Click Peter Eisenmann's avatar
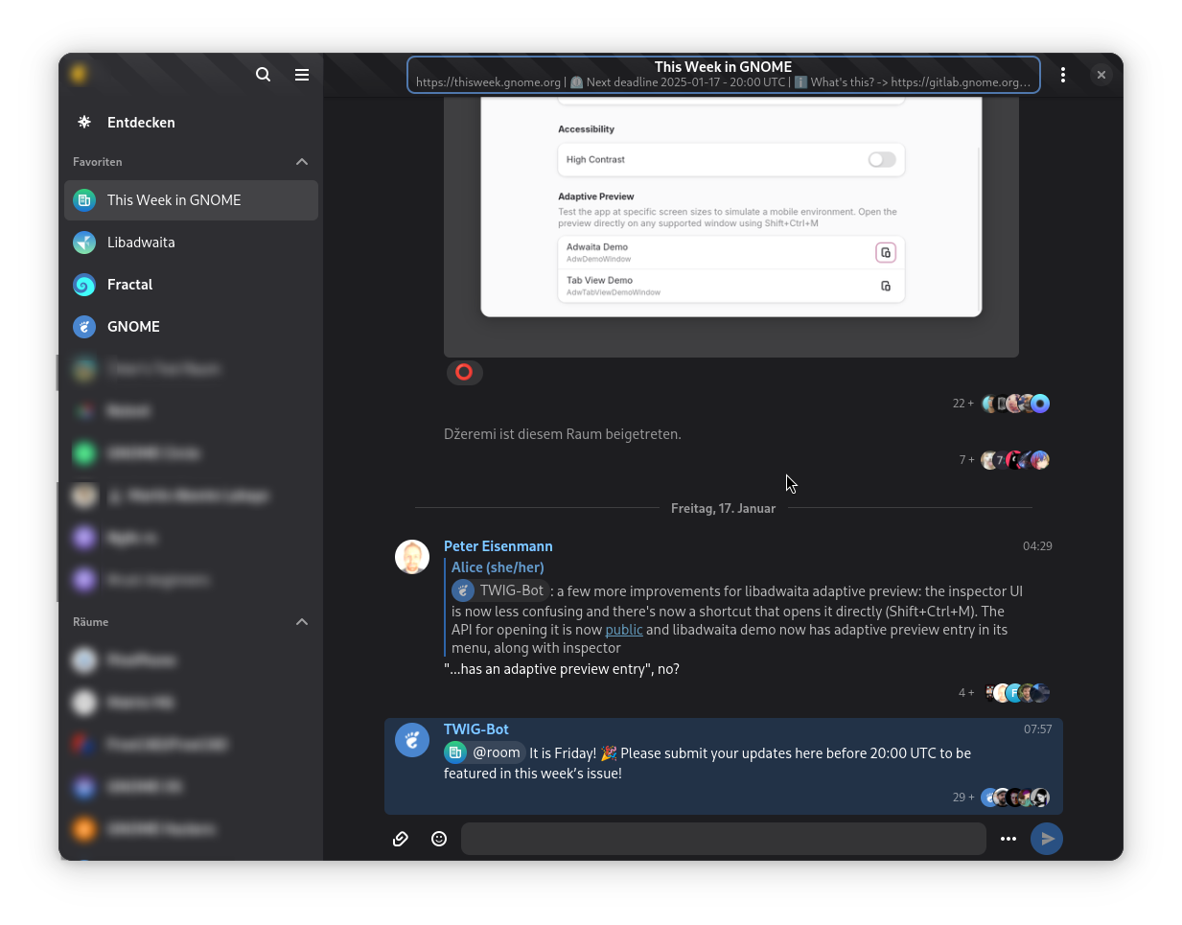 pos(412,557)
